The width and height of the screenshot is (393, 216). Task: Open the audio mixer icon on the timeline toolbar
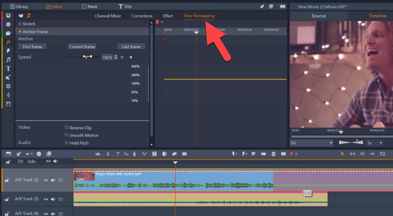click(98, 154)
